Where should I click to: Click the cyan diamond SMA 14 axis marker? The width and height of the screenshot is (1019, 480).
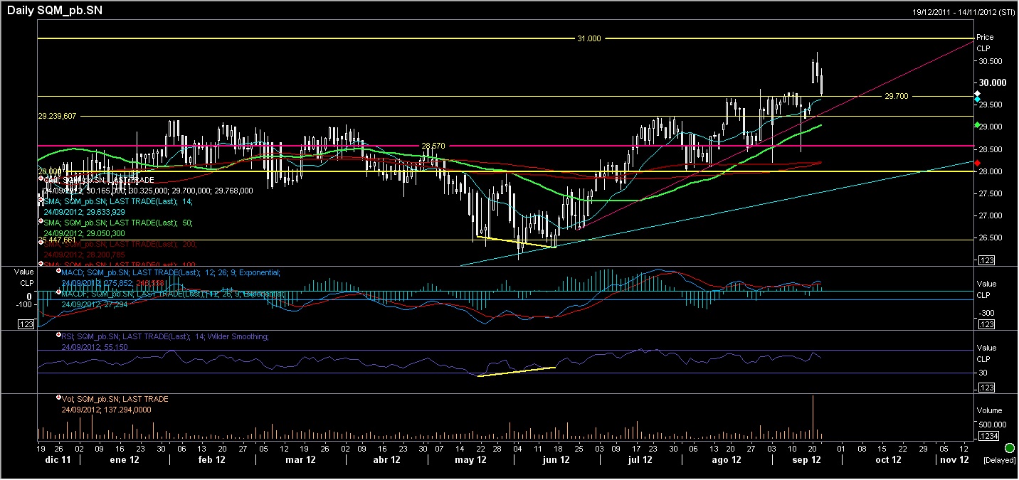977,100
